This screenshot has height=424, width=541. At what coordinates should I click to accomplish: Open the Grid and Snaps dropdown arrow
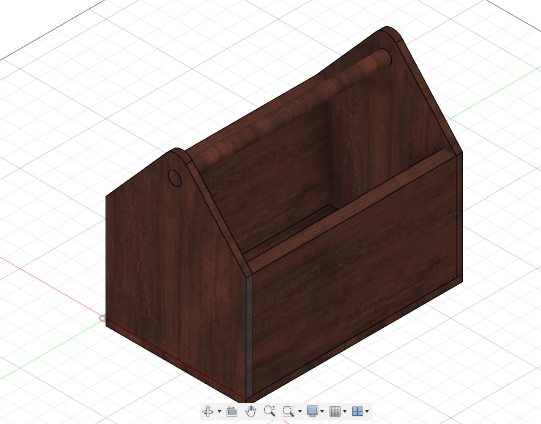(x=345, y=412)
